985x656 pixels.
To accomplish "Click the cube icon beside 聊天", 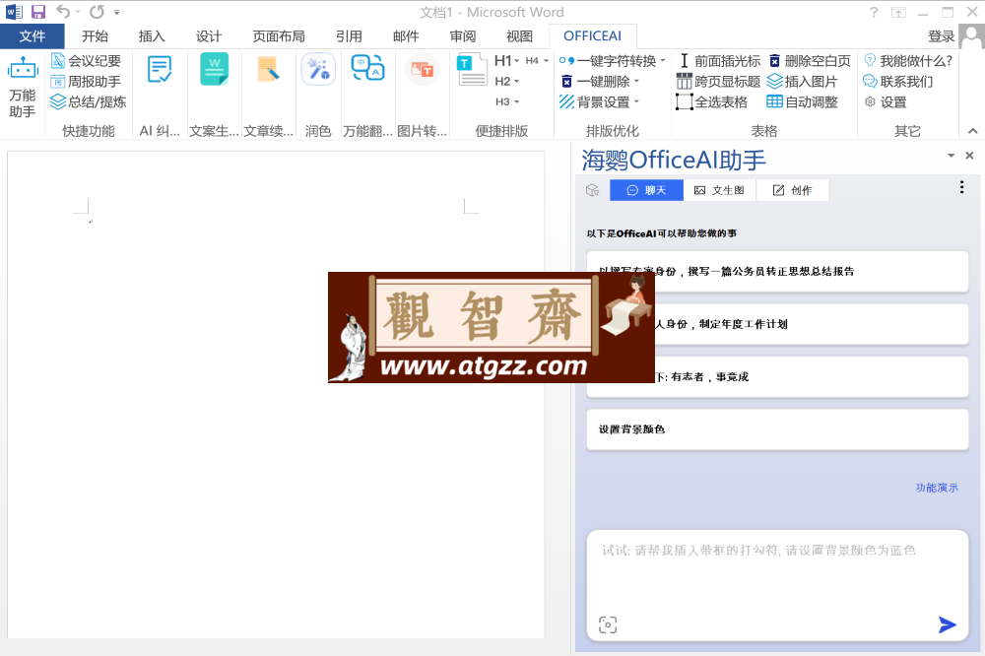I will click(x=592, y=190).
